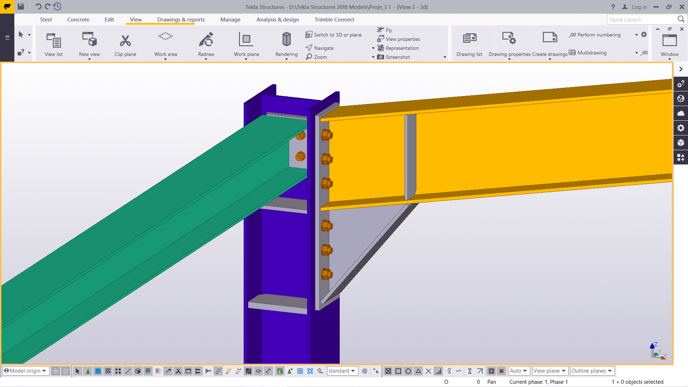Click the View list icon
The image size is (688, 387).
pos(54,40)
